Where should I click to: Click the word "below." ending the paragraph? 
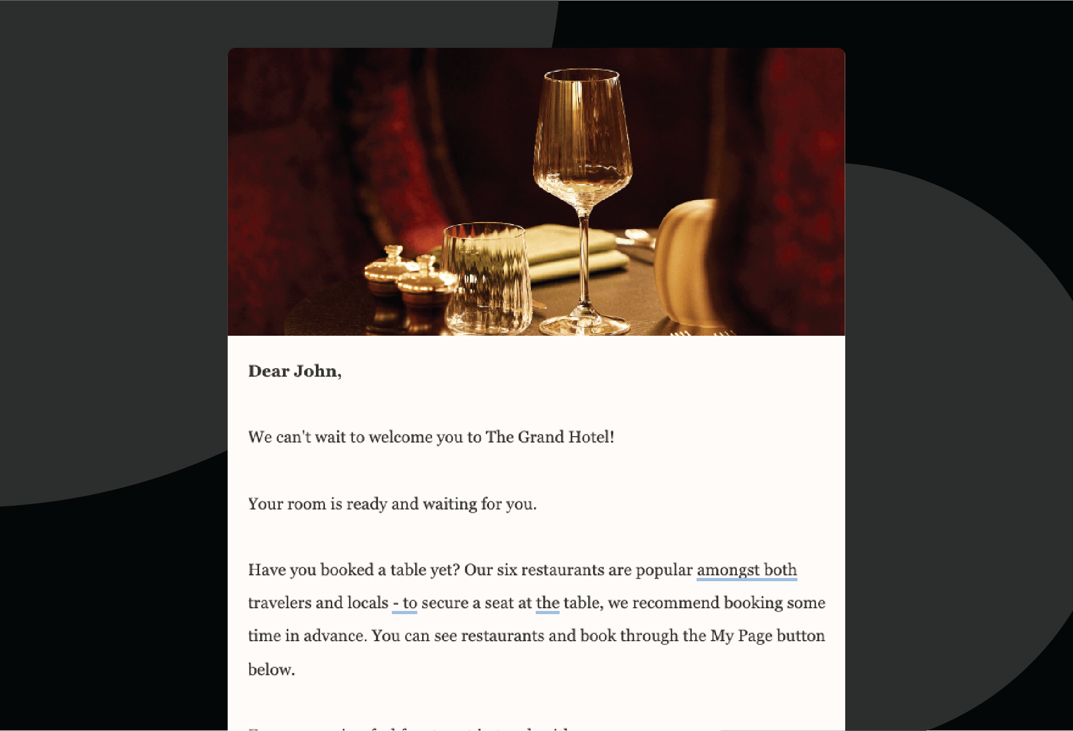(271, 670)
